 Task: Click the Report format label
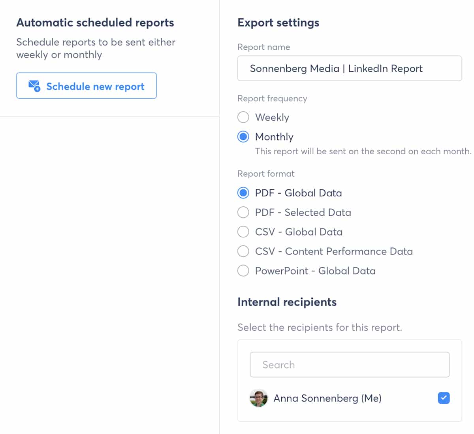tap(266, 174)
